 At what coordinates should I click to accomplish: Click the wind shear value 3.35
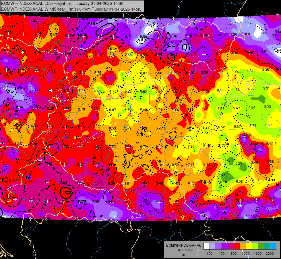pos(265,70)
